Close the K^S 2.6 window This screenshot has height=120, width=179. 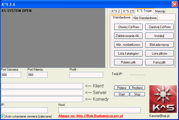point(174,4)
